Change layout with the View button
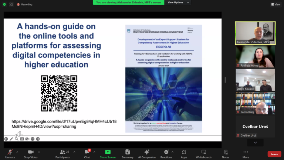The height and width of the screenshot is (160, 284). pos(275,4)
